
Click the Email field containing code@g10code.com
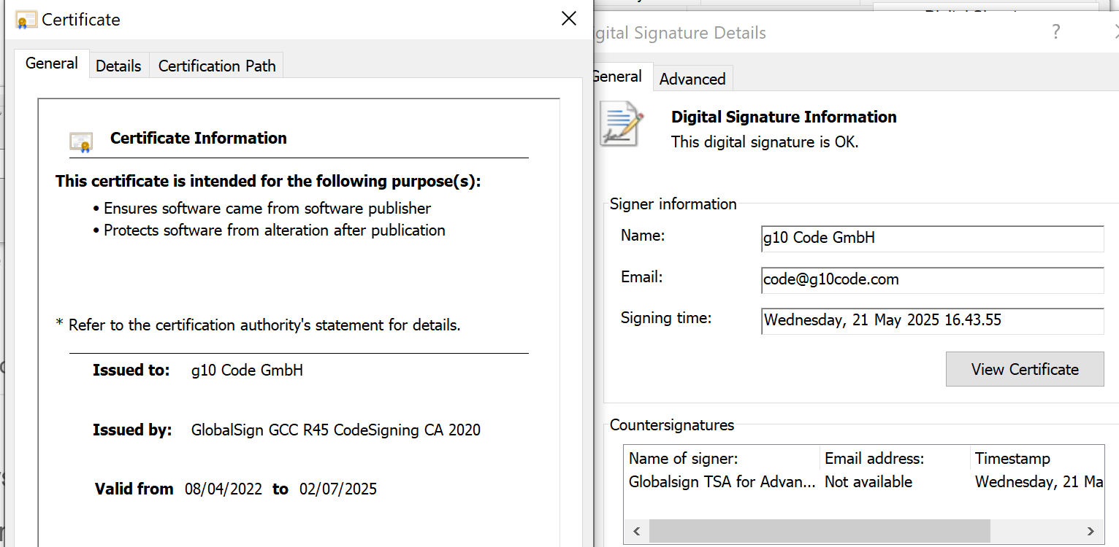point(932,280)
